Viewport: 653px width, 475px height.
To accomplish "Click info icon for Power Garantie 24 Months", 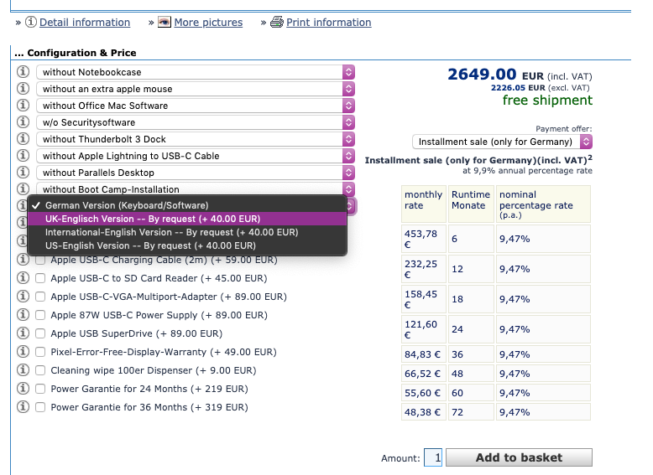I will 23,388.
